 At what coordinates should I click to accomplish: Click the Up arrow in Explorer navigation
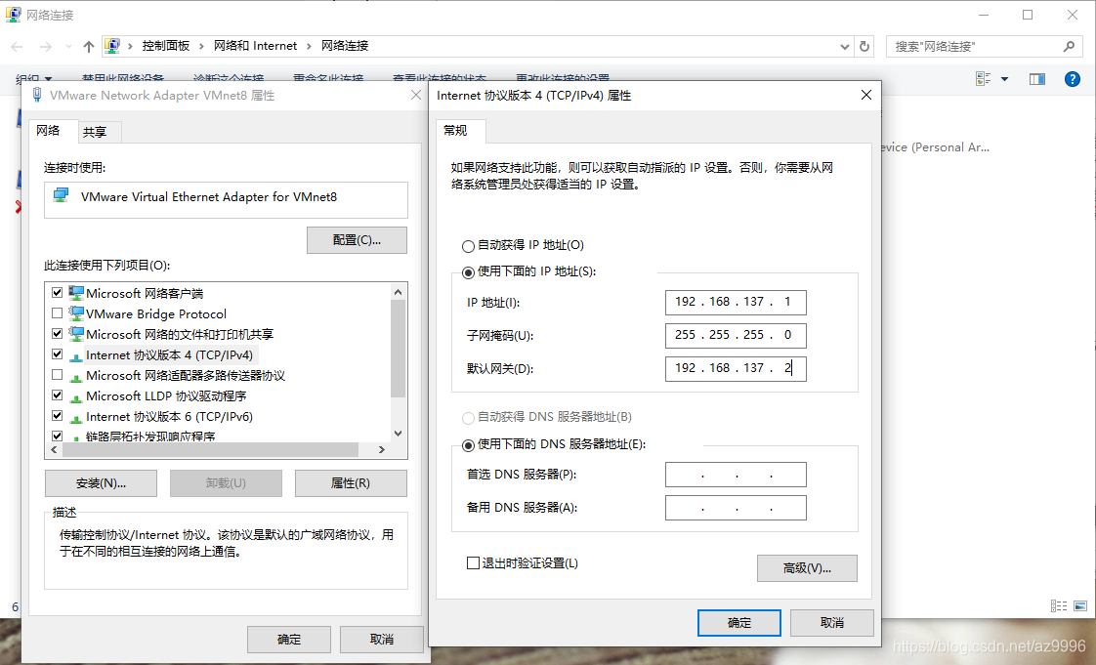click(89, 47)
